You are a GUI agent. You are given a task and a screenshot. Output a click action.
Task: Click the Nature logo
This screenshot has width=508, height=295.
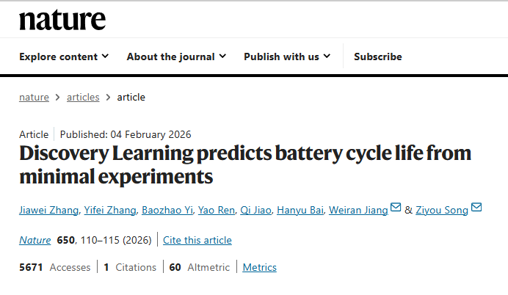coord(62,20)
